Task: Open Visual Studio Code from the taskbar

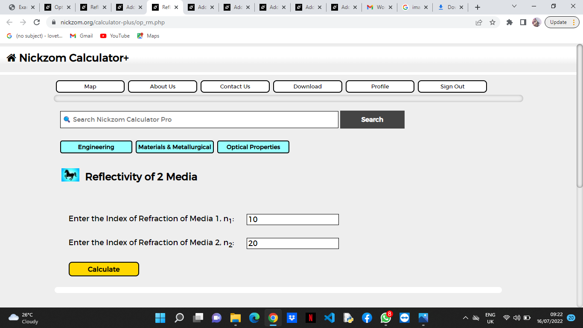Action: pyautogui.click(x=329, y=318)
